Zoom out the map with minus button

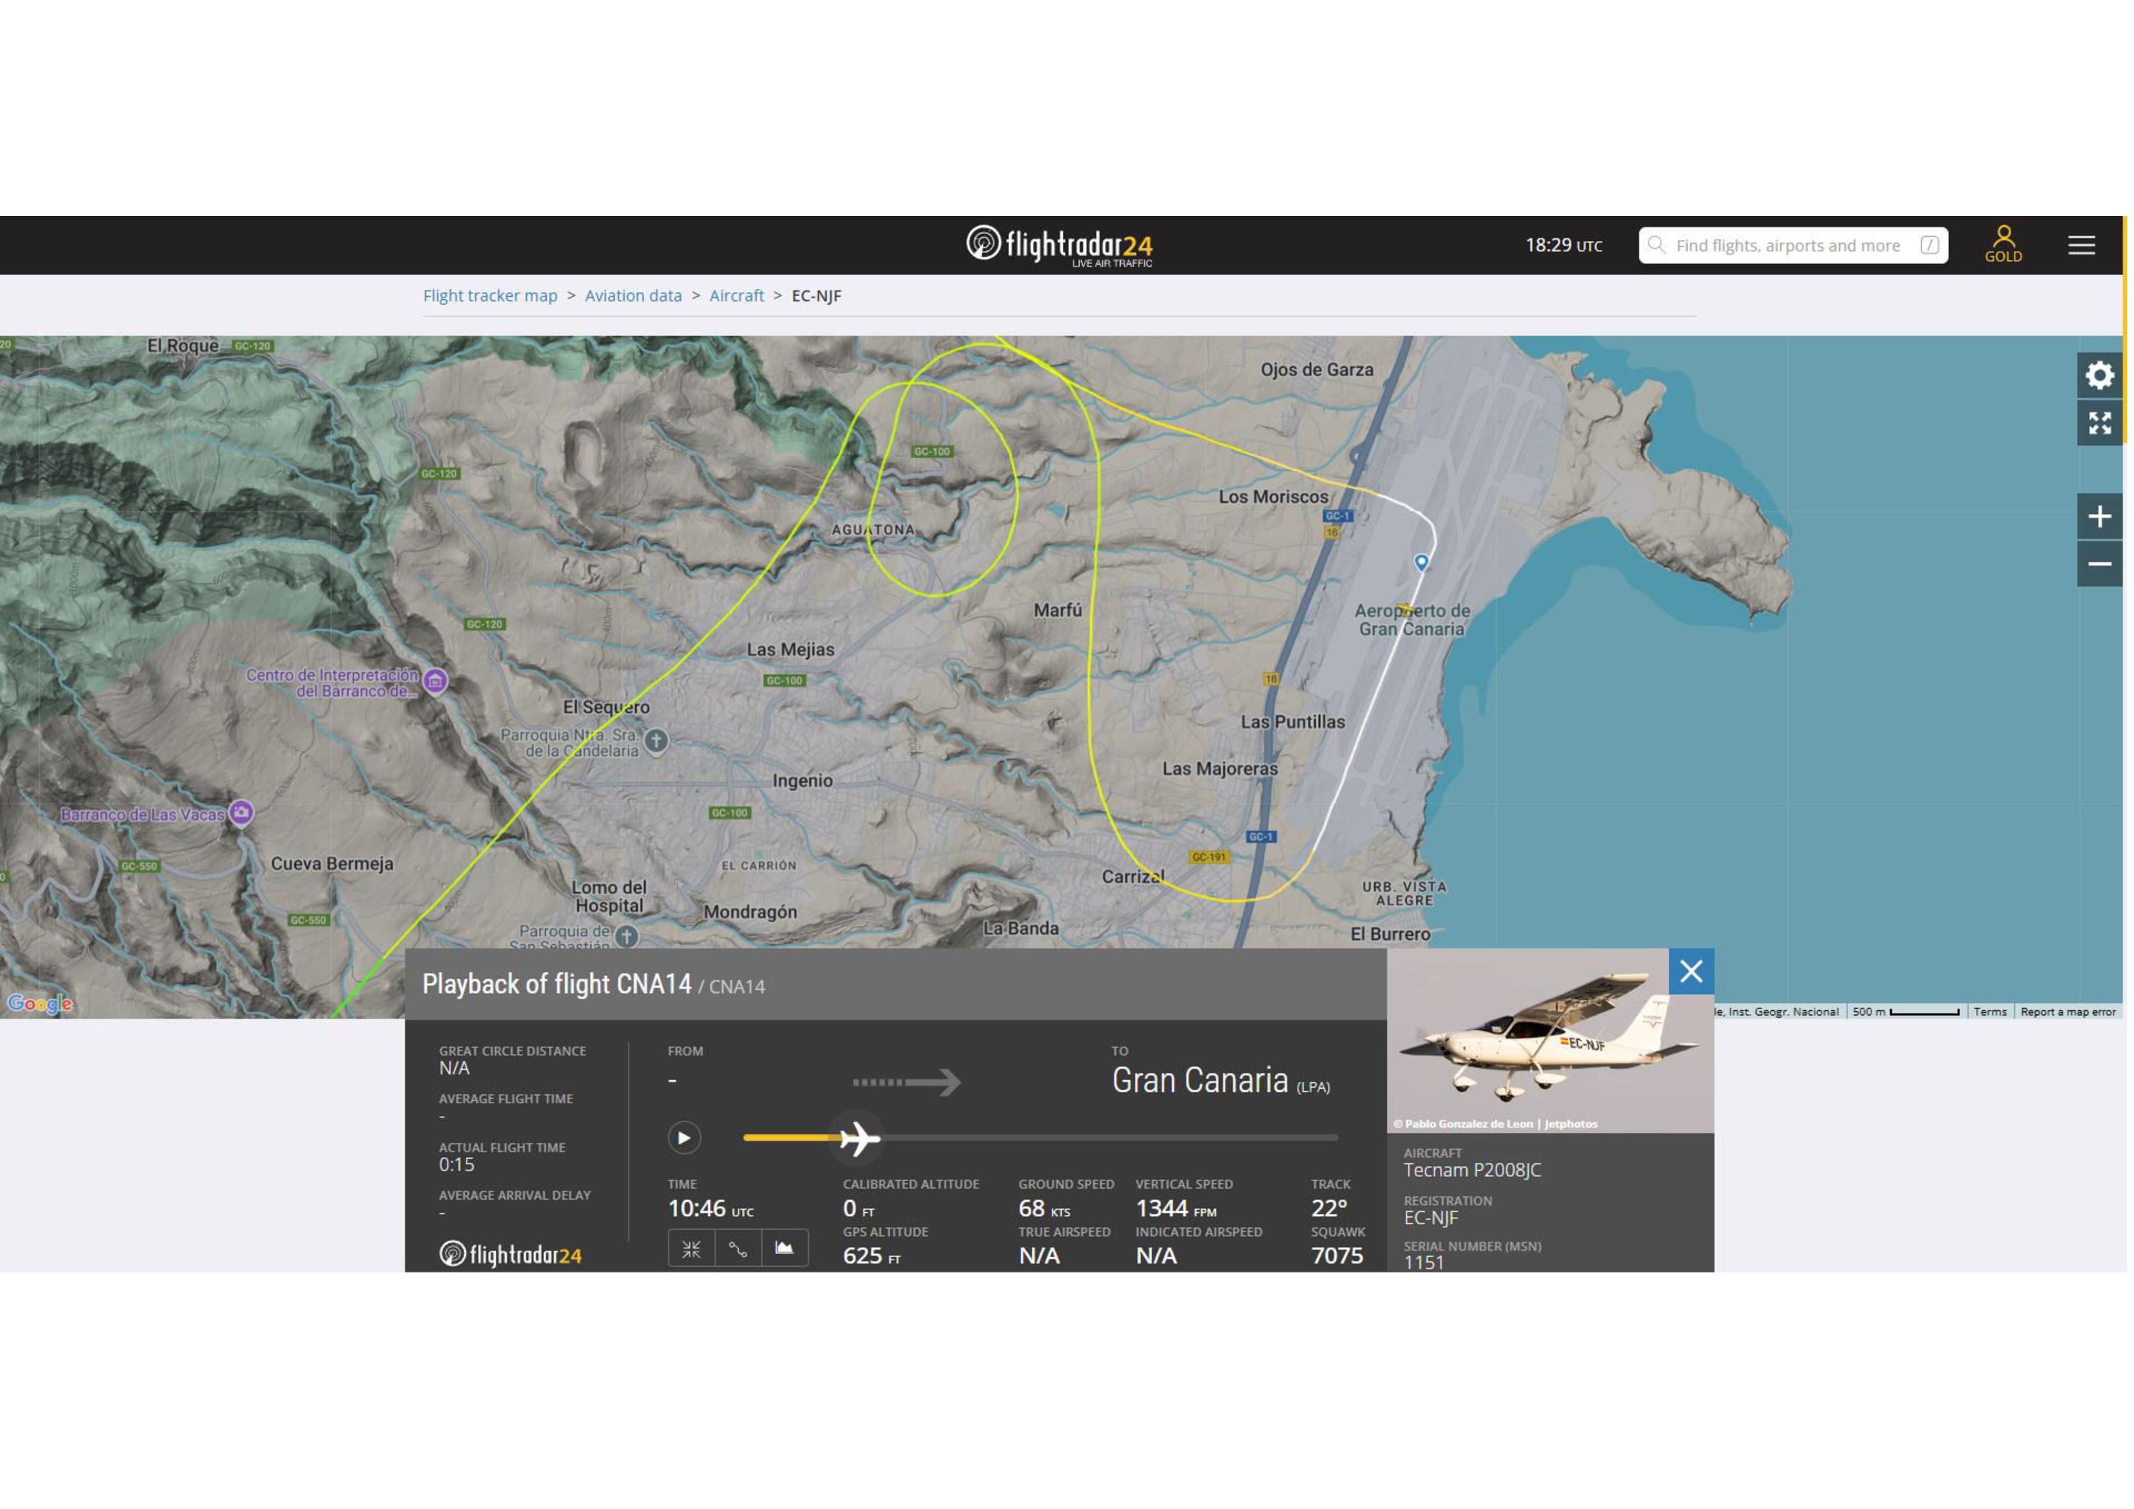point(2099,564)
